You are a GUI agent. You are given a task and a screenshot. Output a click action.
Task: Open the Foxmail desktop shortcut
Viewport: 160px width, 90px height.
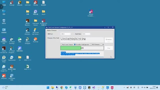(x=12, y=3)
